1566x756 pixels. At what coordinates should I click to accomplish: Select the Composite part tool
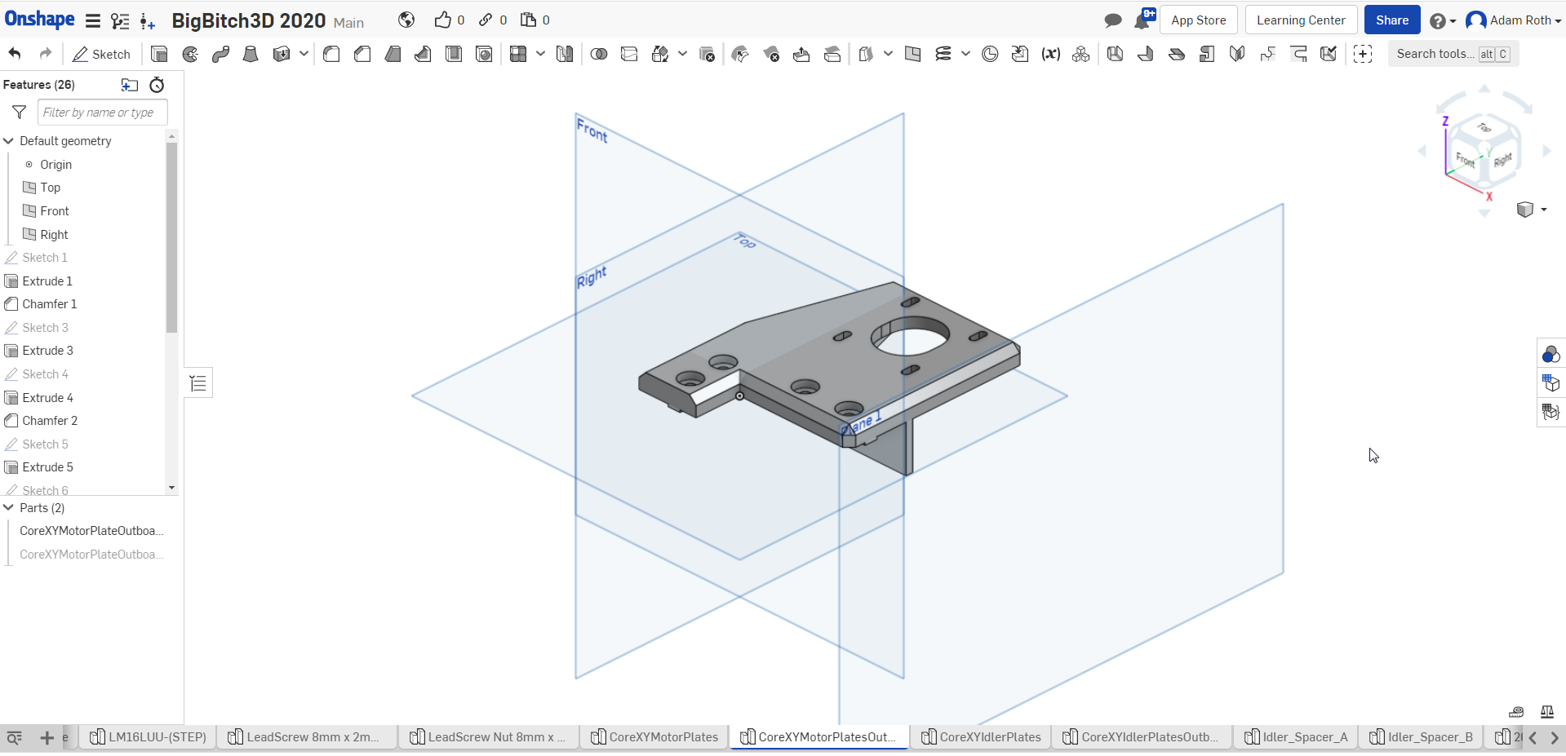click(x=1081, y=54)
